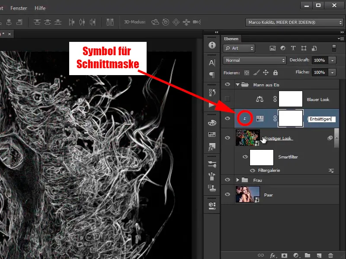Hide the Frostiger Look layer
The image size is (346, 259).
pos(227,138)
